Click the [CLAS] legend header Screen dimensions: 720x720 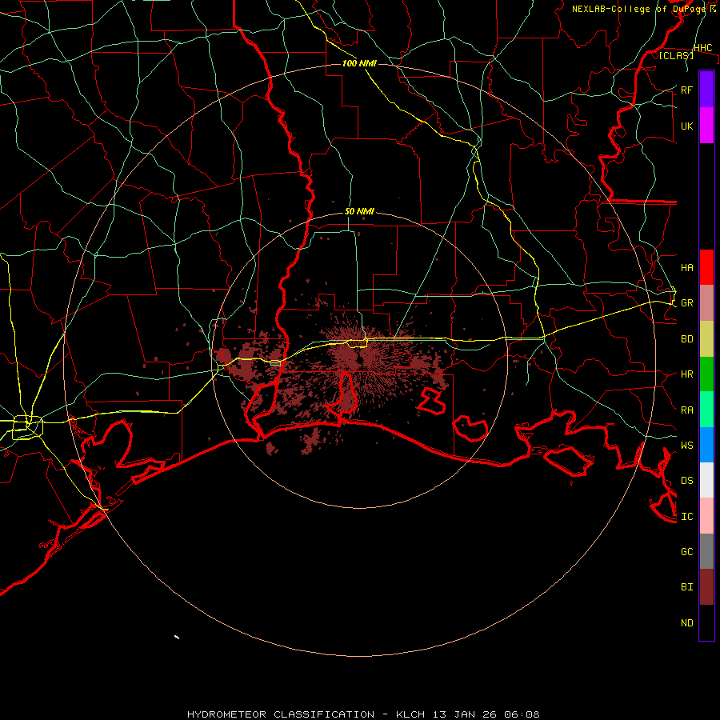676,55
